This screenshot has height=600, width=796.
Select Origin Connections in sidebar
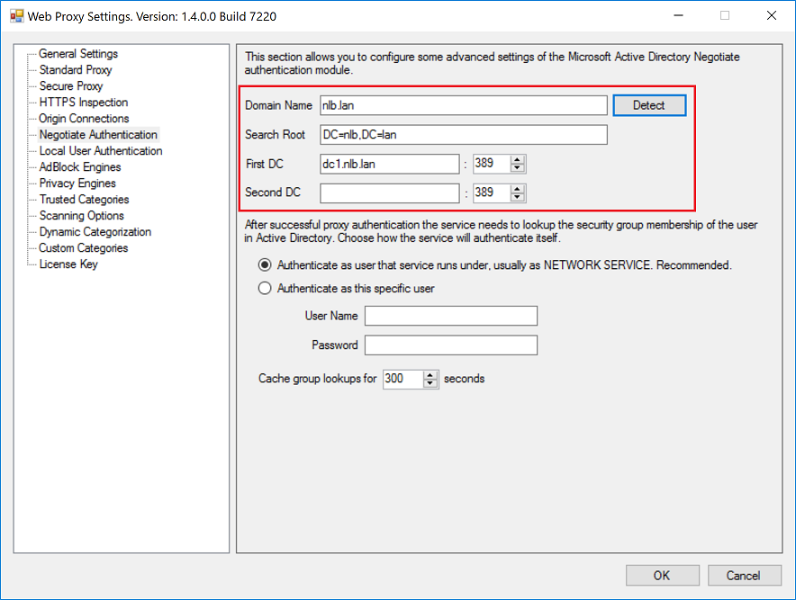click(85, 119)
